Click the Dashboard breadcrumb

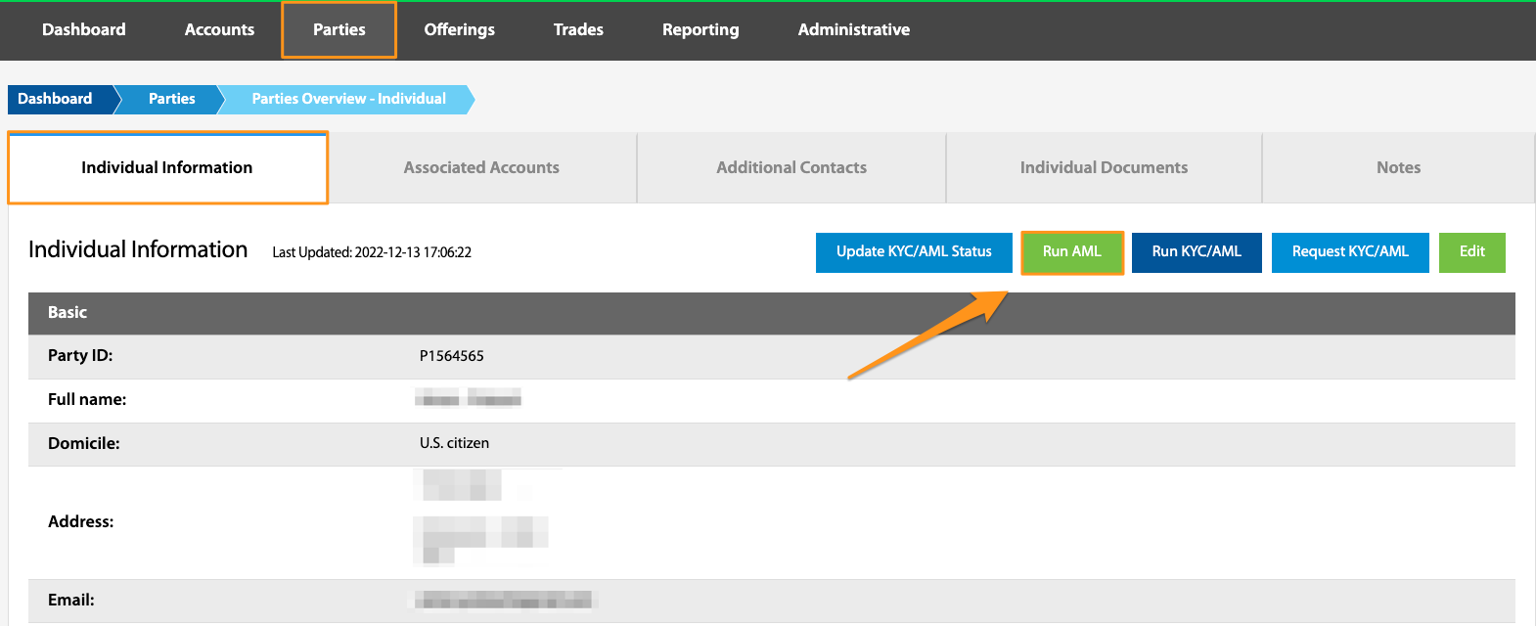coord(59,99)
